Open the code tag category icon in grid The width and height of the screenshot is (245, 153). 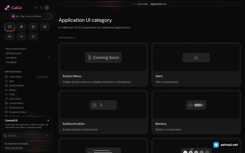[21, 37]
